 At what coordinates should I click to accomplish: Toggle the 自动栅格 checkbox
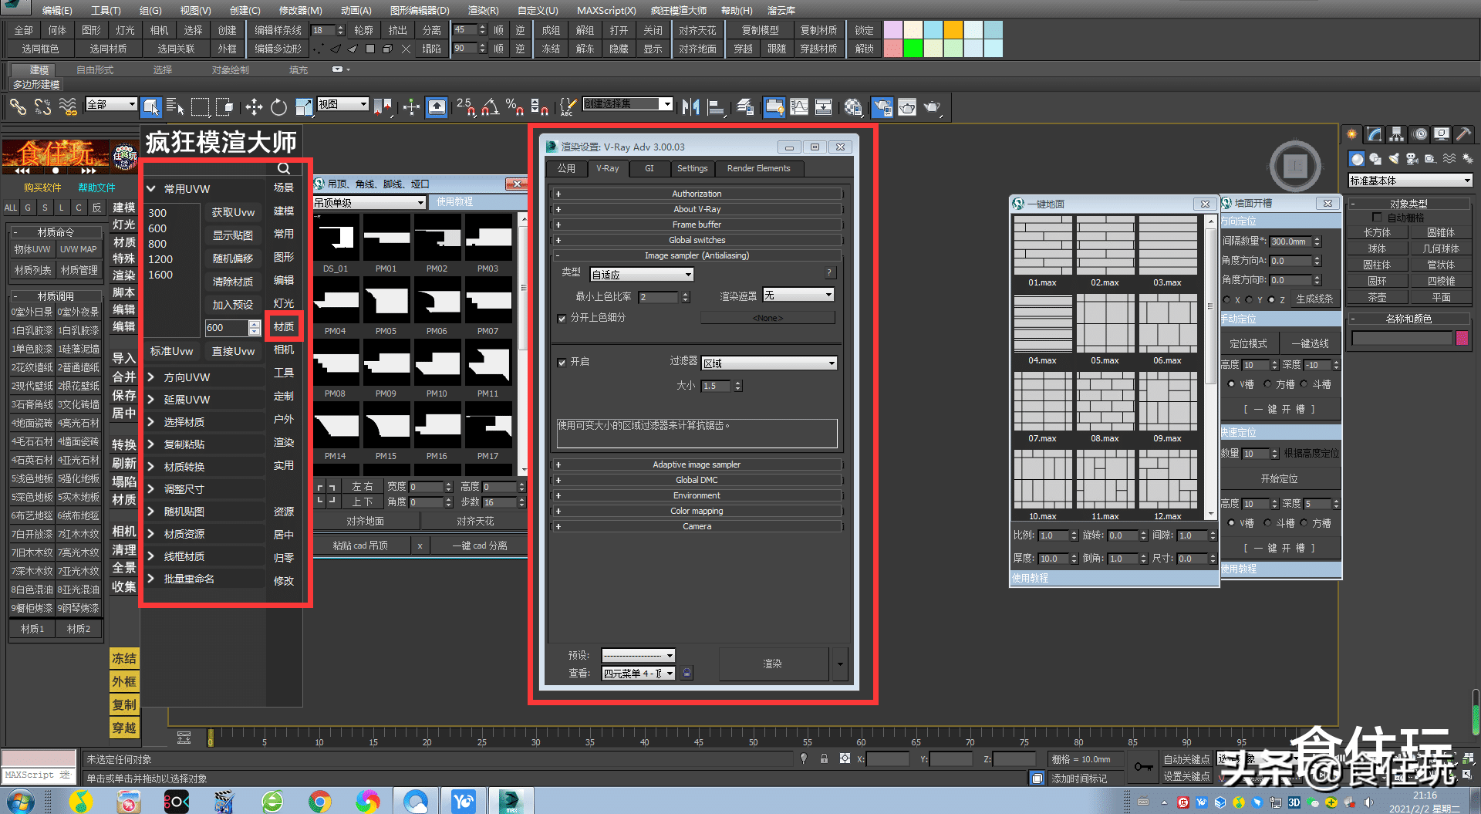point(1378,218)
